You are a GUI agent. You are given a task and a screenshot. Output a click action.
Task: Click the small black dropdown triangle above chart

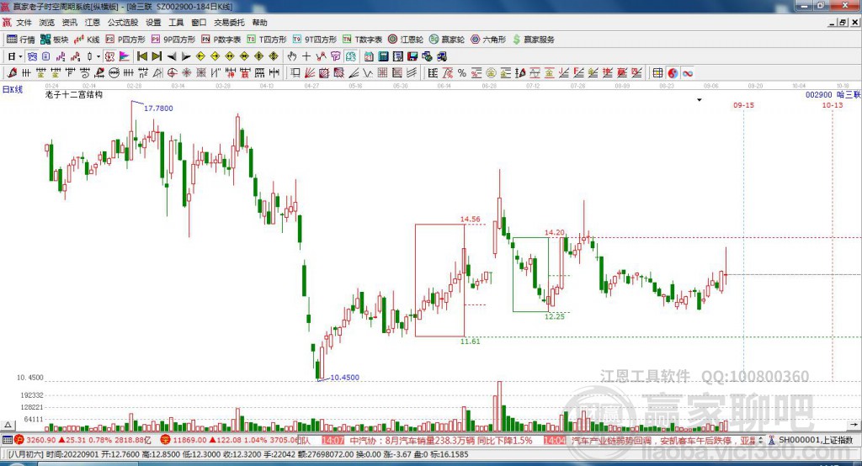[700, 100]
